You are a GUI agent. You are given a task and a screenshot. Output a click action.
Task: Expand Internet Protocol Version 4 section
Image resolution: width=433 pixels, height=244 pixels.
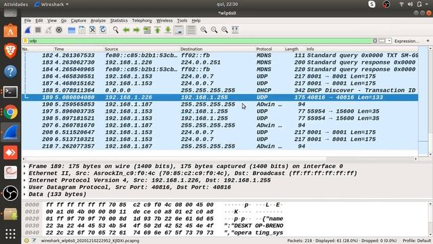24,180
